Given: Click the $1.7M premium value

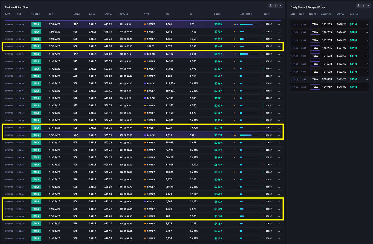Looking at the screenshot, I should point(218,128).
